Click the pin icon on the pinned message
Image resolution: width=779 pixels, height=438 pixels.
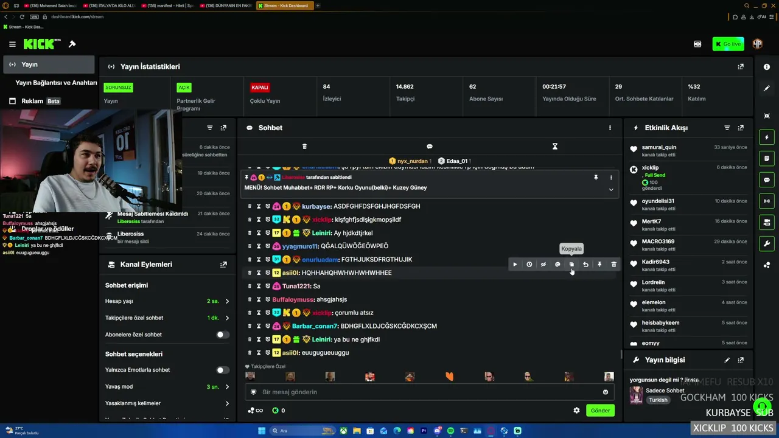coord(596,178)
